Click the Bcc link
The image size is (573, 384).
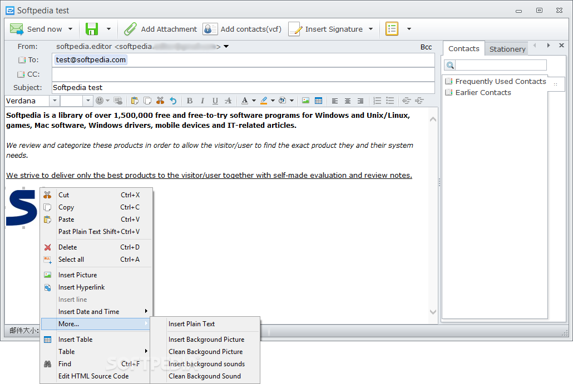(x=426, y=47)
